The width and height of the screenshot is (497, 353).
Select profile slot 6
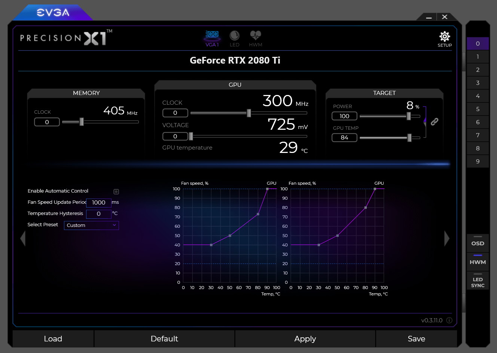(478, 122)
